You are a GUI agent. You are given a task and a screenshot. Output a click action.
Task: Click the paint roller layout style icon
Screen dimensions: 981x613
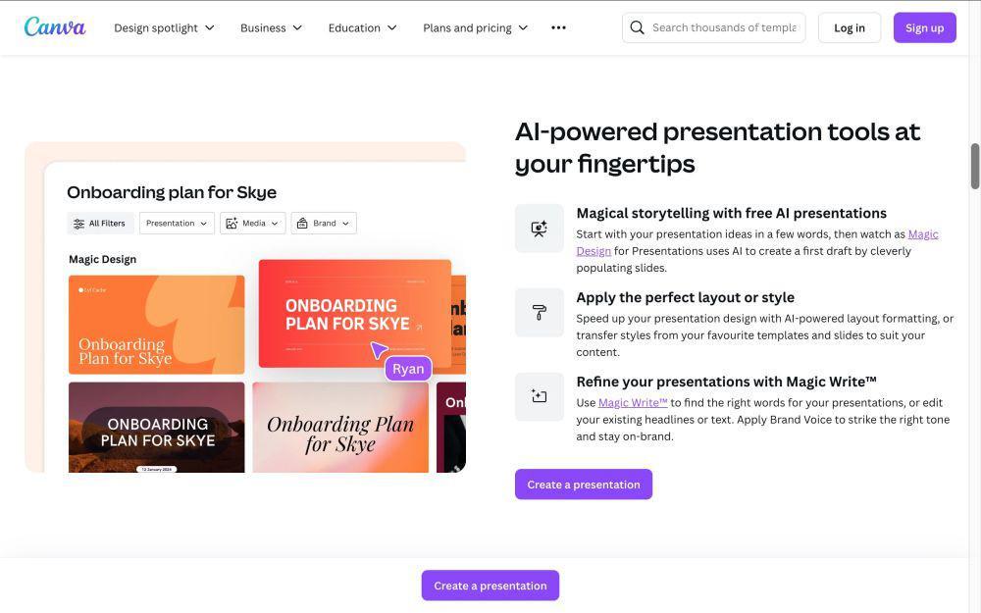[540, 312]
